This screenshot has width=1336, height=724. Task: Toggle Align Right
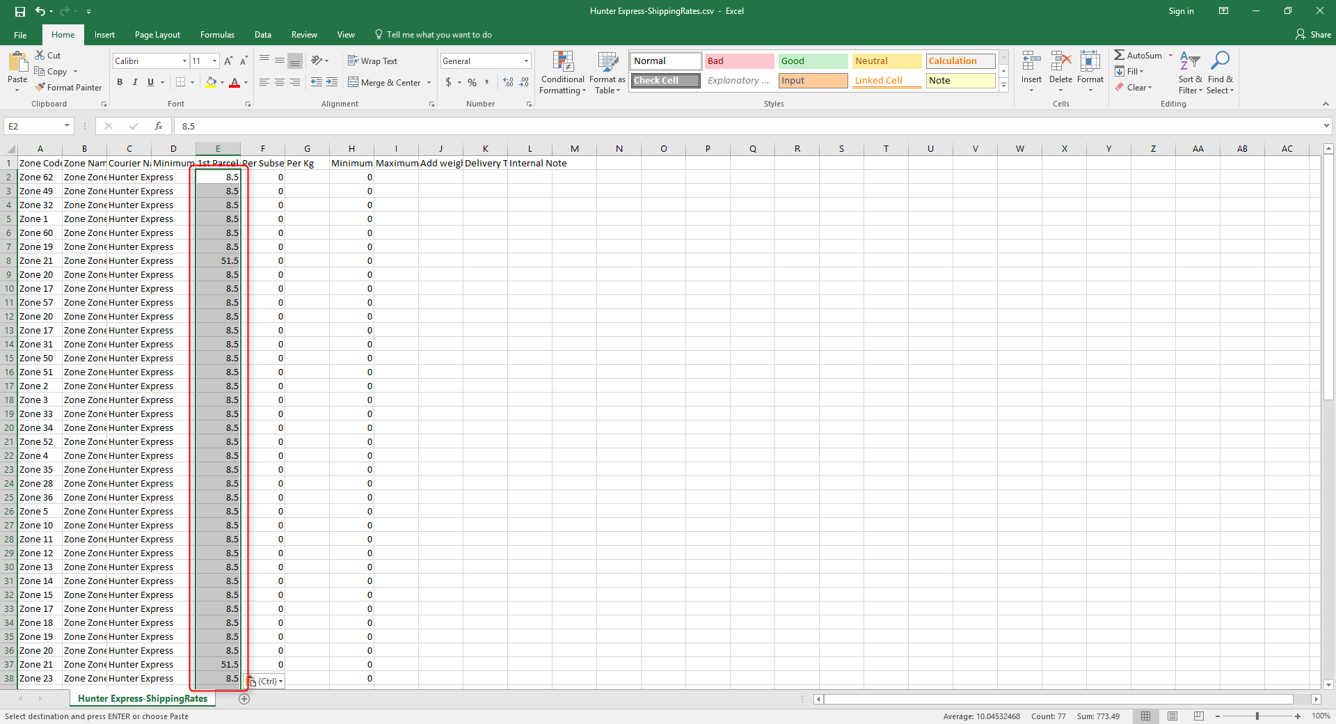295,82
